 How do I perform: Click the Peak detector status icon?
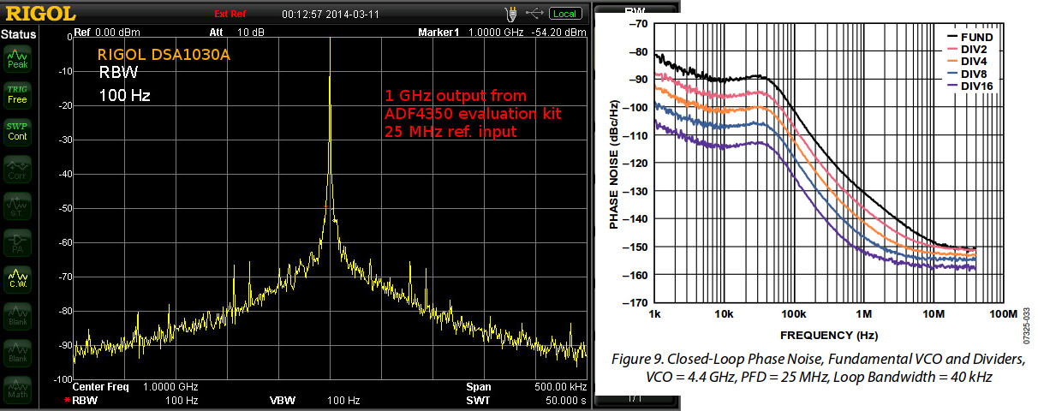coord(17,58)
